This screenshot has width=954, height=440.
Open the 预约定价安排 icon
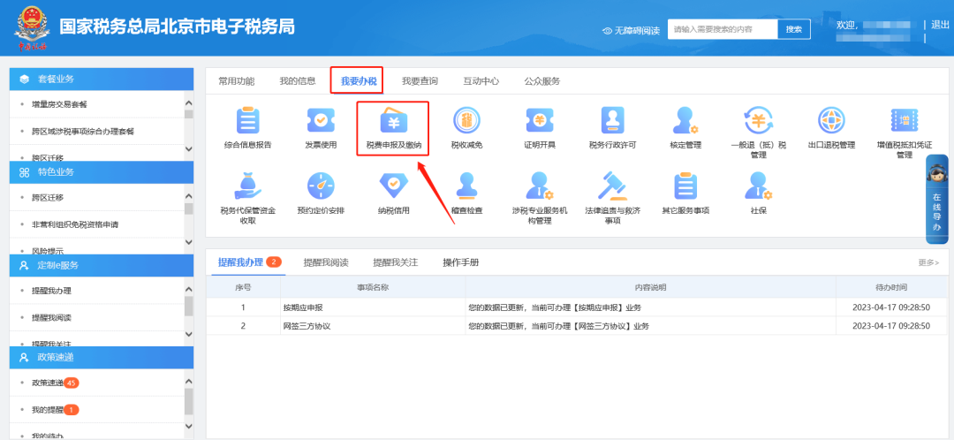321,186
